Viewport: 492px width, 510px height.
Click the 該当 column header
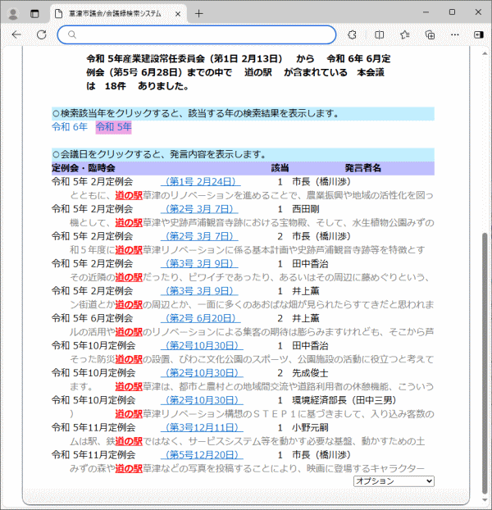[280, 168]
